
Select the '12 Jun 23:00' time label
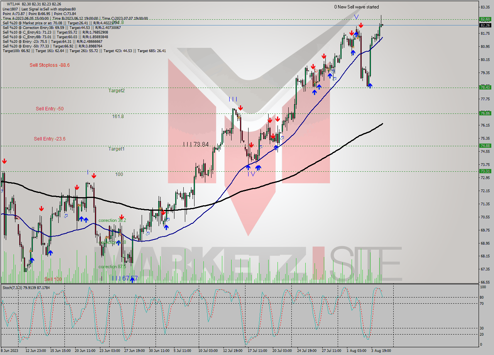click(36, 351)
